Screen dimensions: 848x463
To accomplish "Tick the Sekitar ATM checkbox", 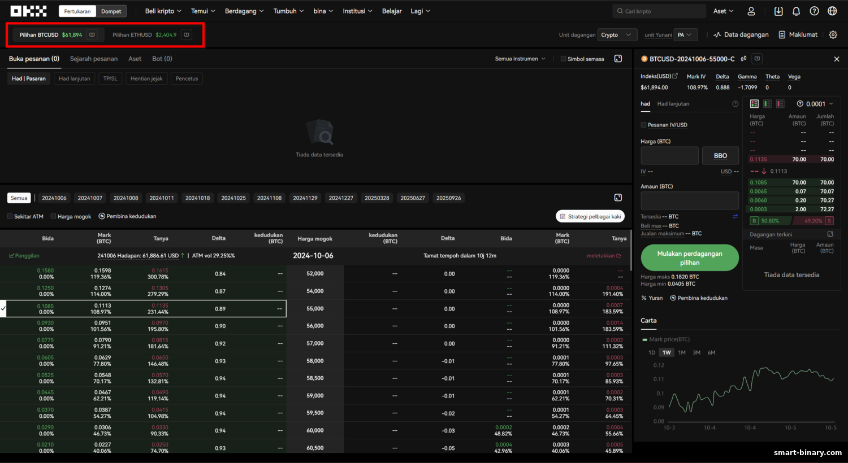I will click(x=10, y=216).
